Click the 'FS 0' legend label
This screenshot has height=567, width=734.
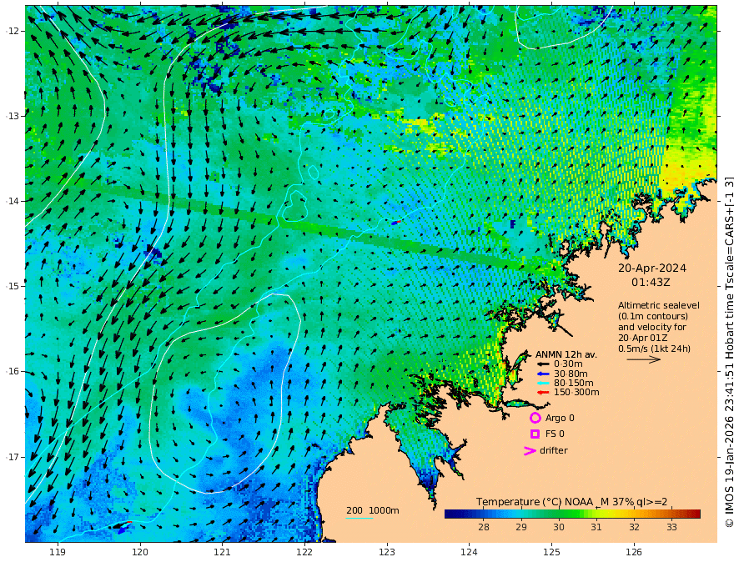pos(555,434)
